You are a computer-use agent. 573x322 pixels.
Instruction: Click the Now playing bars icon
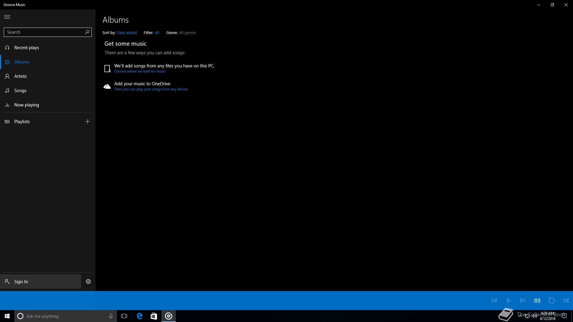(x=7, y=105)
